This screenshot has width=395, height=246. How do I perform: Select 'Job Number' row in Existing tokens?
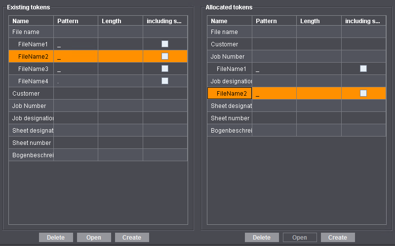98,105
